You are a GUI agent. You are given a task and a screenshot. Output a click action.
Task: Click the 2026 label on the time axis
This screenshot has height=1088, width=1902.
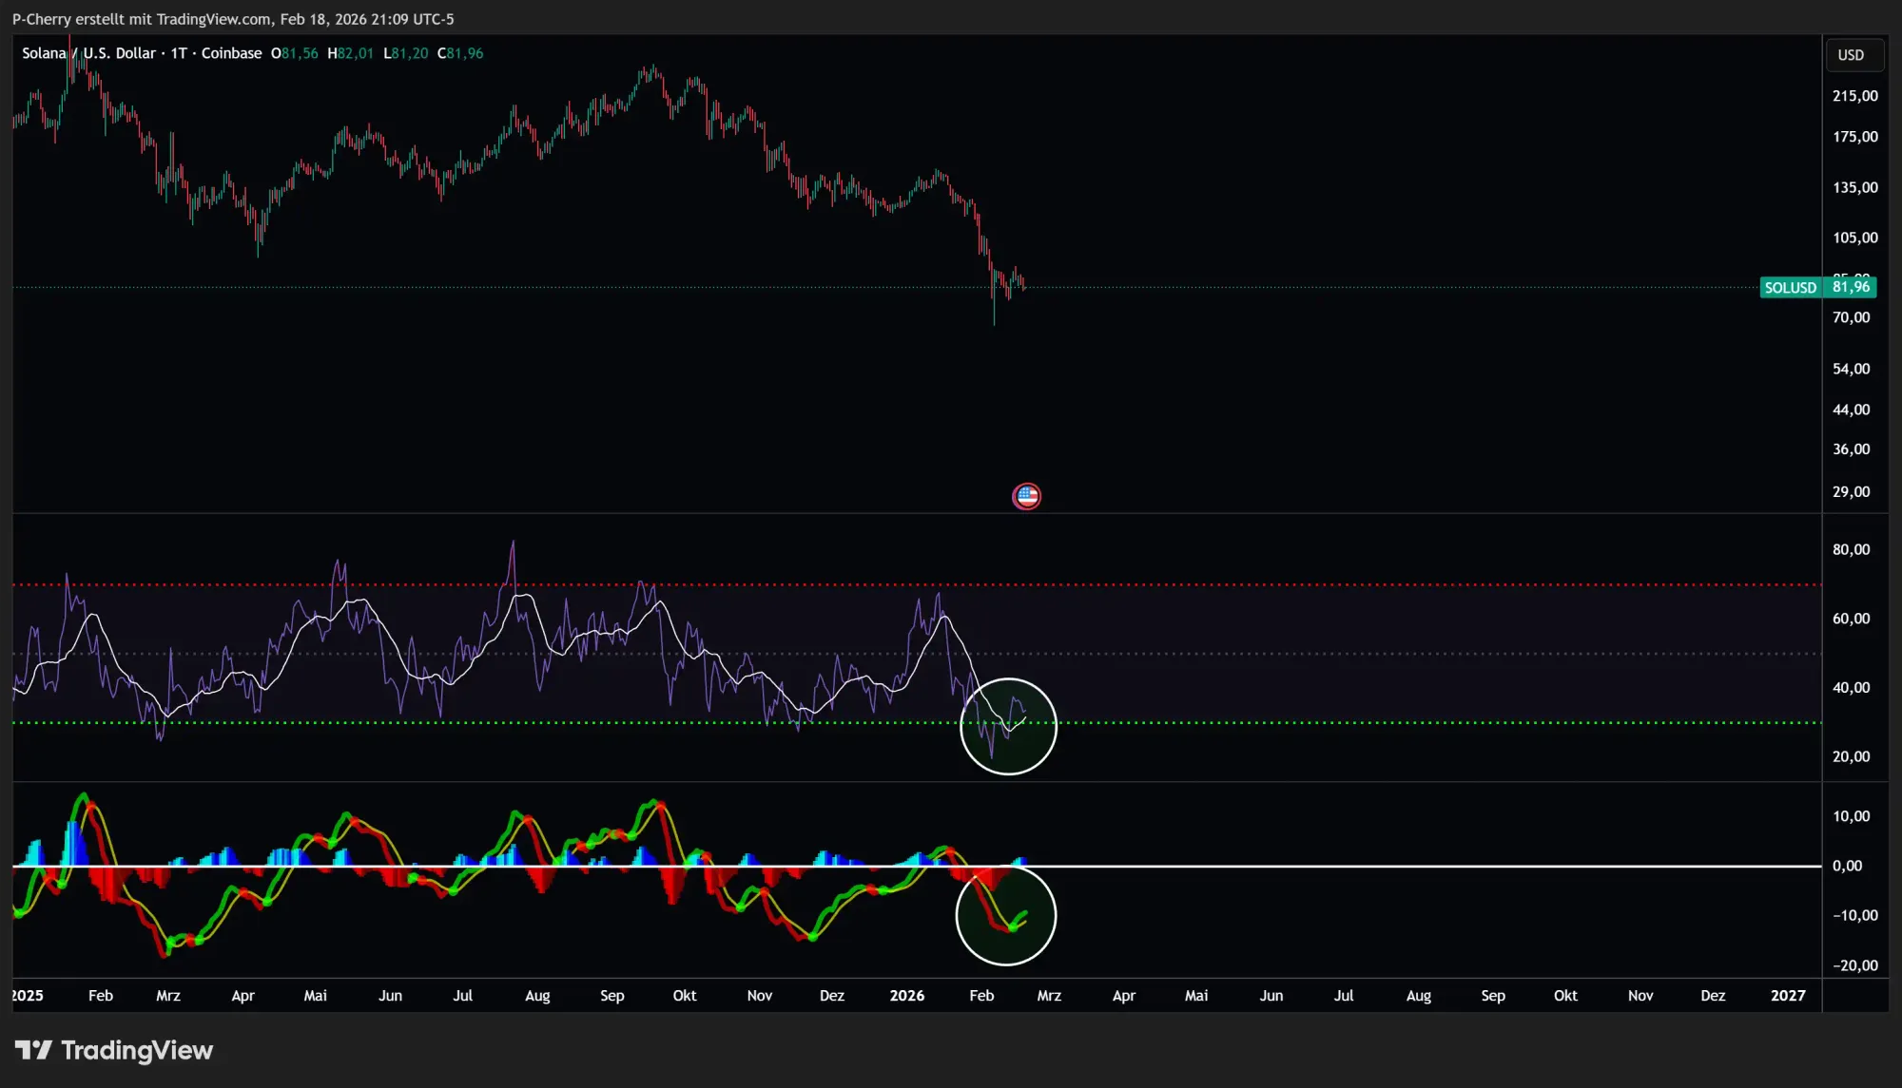pyautogui.click(x=907, y=995)
